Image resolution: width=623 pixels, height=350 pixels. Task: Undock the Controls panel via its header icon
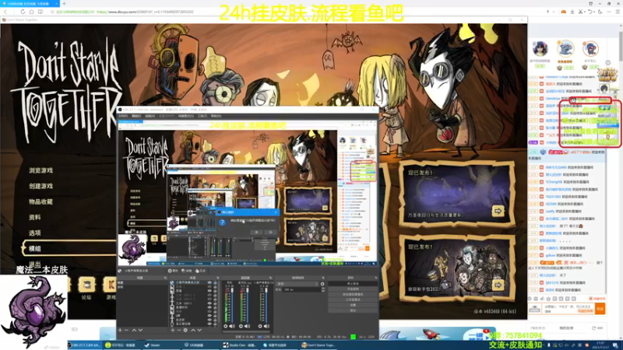pos(375,278)
